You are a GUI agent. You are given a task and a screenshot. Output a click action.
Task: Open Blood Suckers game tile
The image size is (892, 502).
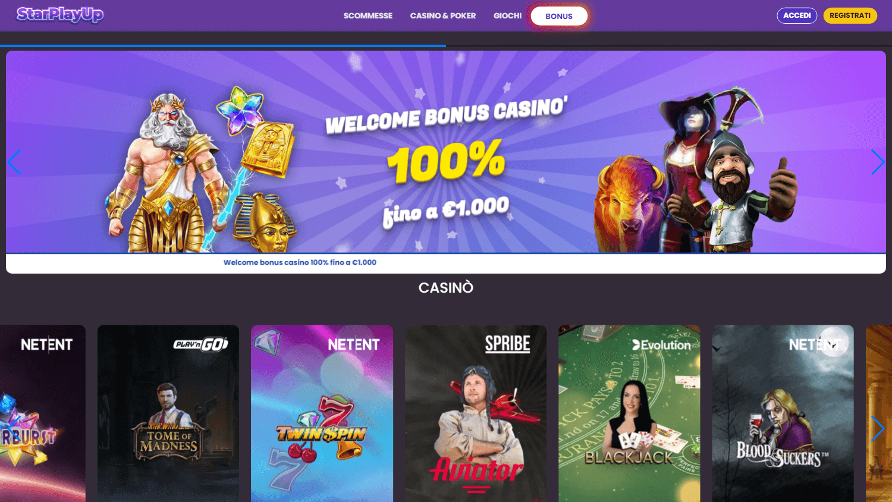click(x=783, y=413)
